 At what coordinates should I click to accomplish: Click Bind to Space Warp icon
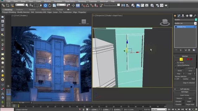(12, 5)
